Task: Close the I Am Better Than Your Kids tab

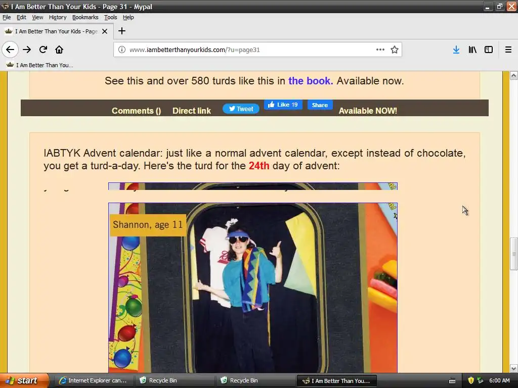Action: click(x=105, y=31)
